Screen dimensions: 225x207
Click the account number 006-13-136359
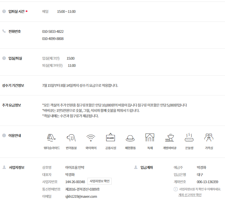(207, 182)
